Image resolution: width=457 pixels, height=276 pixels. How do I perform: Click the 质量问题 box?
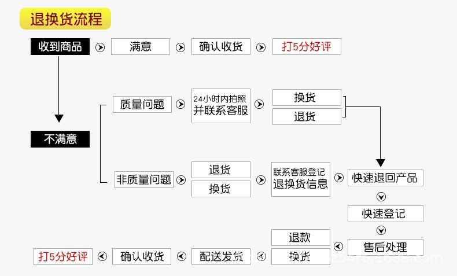(142, 104)
